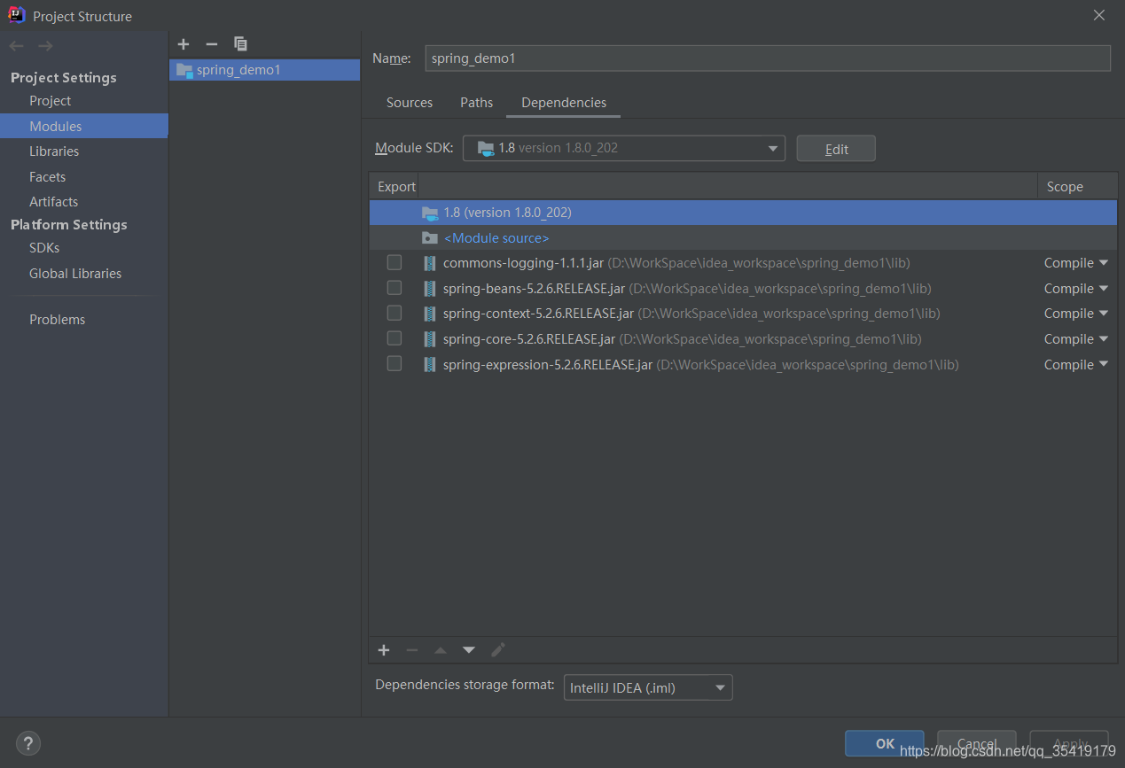Remove the selected module with minus icon
The height and width of the screenshot is (768, 1125).
click(x=211, y=43)
